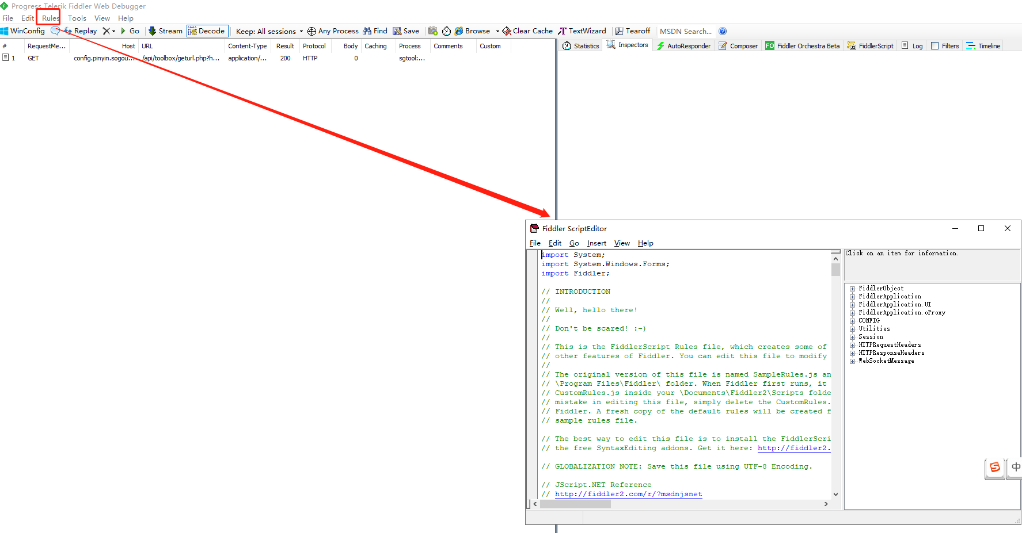Expand the FiddlerApplication.oProxy tree node
The width and height of the screenshot is (1022, 533).
tap(852, 313)
